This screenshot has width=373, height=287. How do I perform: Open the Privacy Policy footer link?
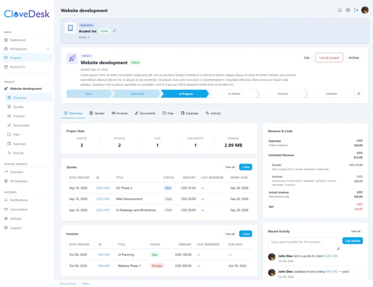[68, 284]
